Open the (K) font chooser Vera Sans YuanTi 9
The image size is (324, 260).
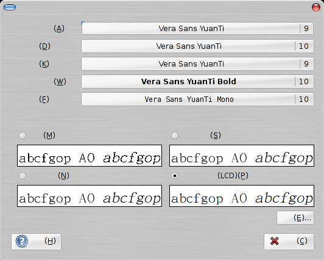[x=197, y=63]
